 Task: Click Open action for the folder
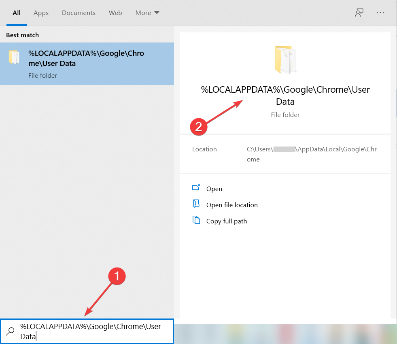214,189
